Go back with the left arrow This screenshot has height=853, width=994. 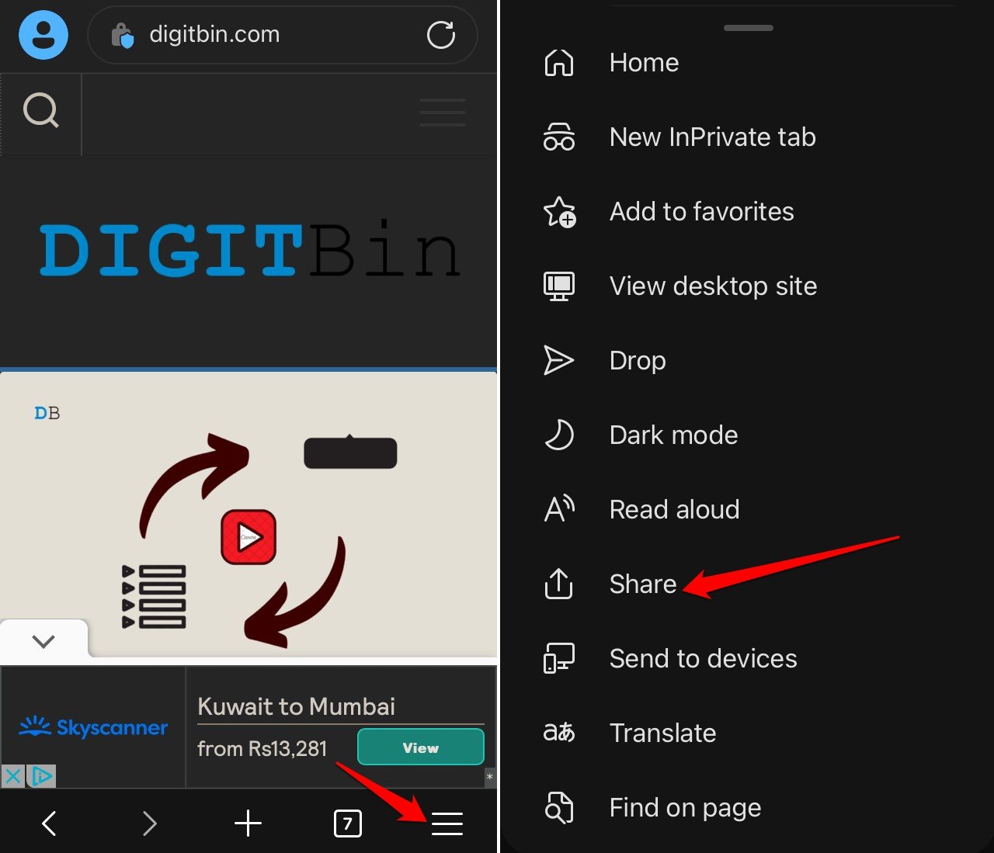coord(49,824)
